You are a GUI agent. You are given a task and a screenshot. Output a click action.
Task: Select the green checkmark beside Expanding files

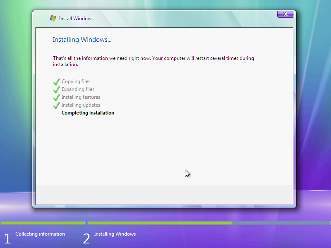56,89
